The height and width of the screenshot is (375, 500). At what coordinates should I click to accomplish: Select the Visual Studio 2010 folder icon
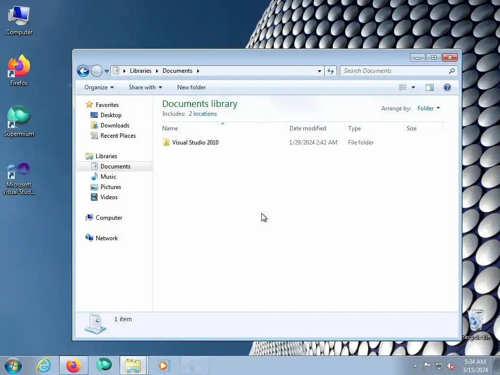click(166, 142)
